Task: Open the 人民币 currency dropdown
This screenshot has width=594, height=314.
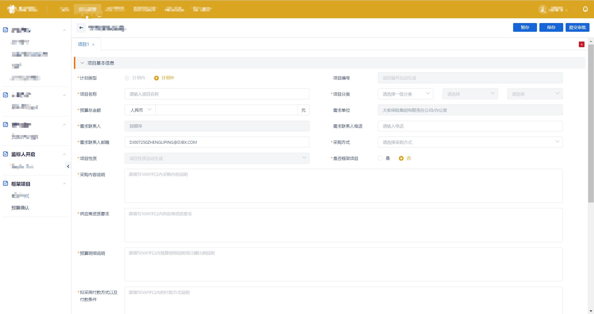Action: (140, 110)
